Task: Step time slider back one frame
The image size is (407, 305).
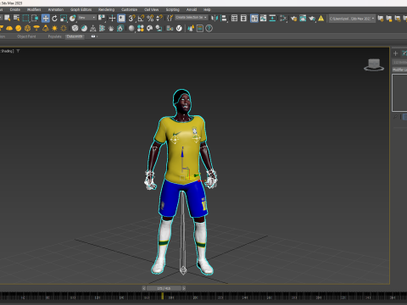Action: pos(144,288)
